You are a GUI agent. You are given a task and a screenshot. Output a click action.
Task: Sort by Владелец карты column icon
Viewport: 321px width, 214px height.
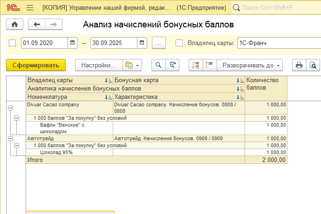click(x=109, y=80)
